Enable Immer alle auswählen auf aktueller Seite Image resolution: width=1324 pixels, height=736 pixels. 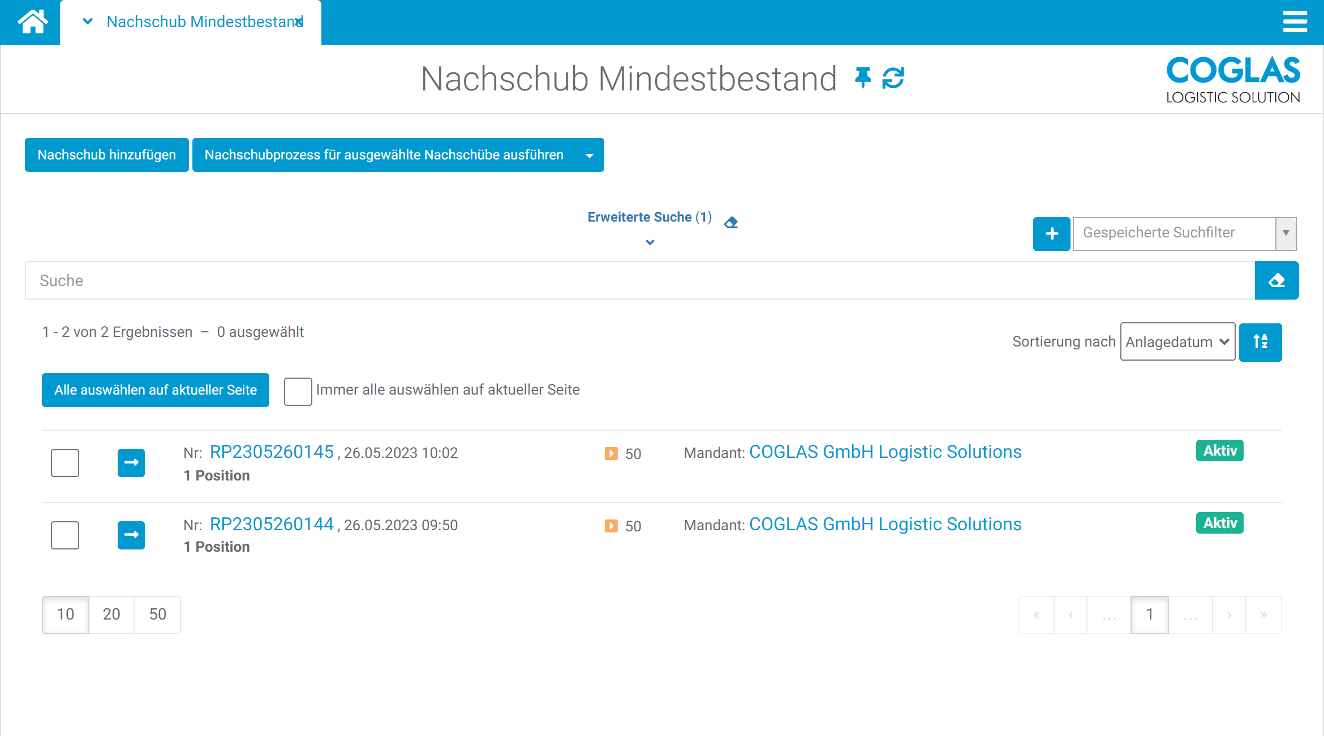(298, 391)
